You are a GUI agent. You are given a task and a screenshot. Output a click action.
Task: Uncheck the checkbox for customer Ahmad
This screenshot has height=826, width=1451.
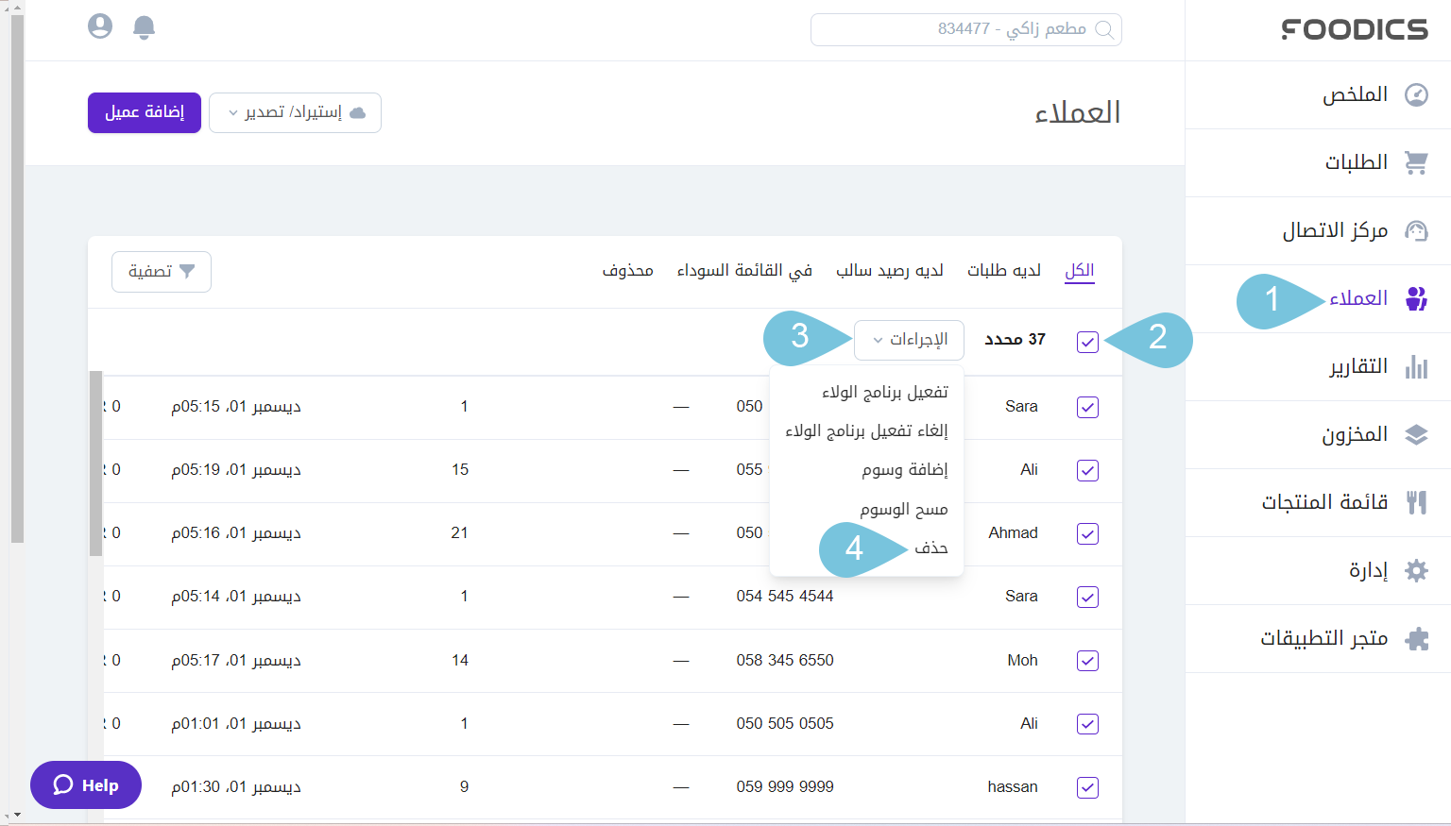tap(1087, 533)
